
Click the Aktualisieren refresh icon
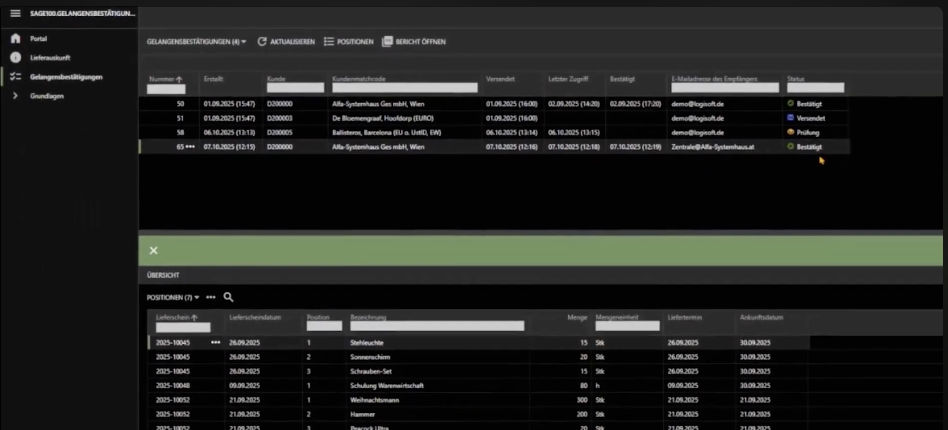pos(262,42)
